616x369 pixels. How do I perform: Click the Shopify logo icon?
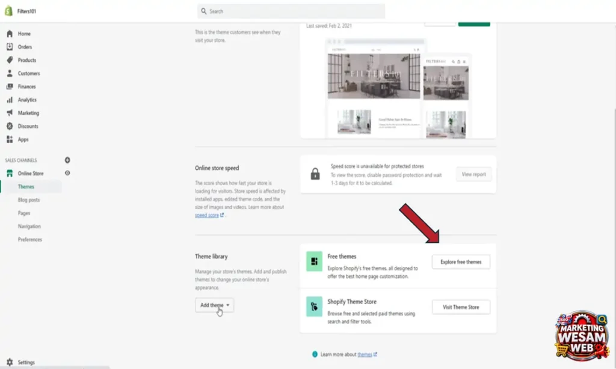click(8, 11)
